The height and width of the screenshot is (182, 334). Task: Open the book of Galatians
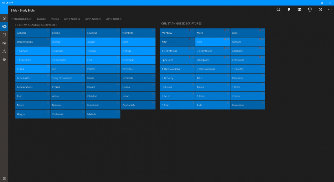click(x=248, y=51)
